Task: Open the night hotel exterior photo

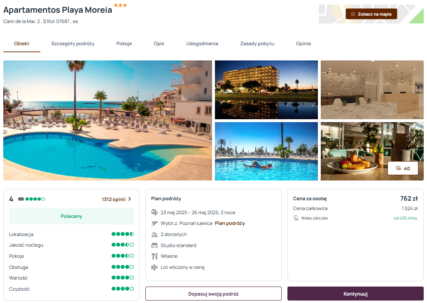Action: point(266,90)
